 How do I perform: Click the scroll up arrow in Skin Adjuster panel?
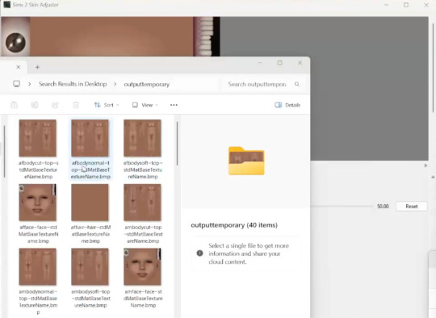pyautogui.click(x=433, y=177)
